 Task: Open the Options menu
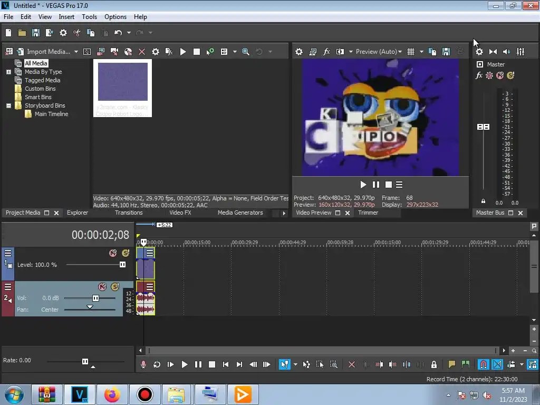(x=115, y=17)
